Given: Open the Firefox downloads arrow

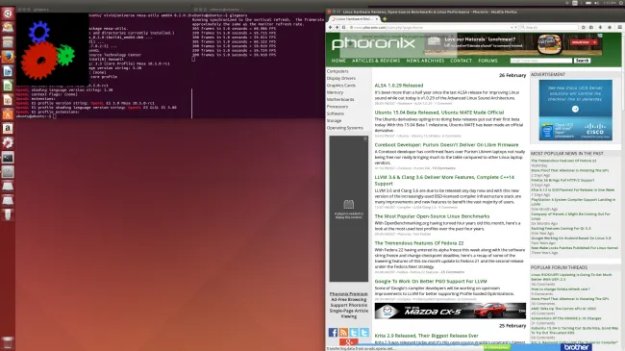Looking at the screenshot, I should pos(600,27).
